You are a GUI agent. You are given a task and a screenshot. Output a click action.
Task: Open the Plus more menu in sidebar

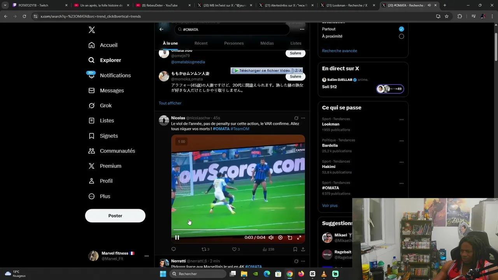(99, 196)
